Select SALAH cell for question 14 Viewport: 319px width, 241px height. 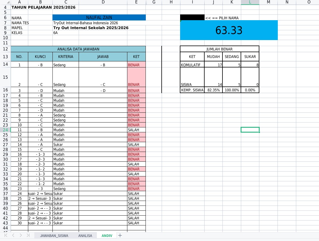tap(136, 144)
